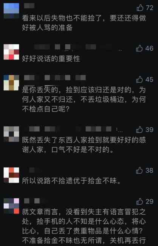
Task: View the brown-green avatar's profile
Action: coord(11,83)
